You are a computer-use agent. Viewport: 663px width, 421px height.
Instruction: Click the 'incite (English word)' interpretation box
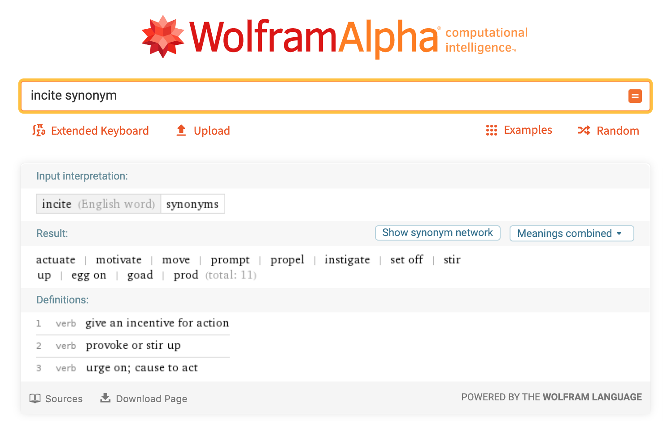[x=98, y=204]
